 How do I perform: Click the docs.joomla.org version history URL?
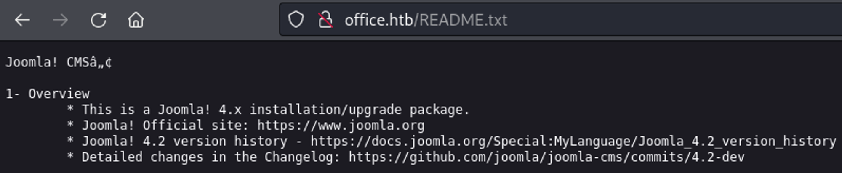click(x=573, y=142)
